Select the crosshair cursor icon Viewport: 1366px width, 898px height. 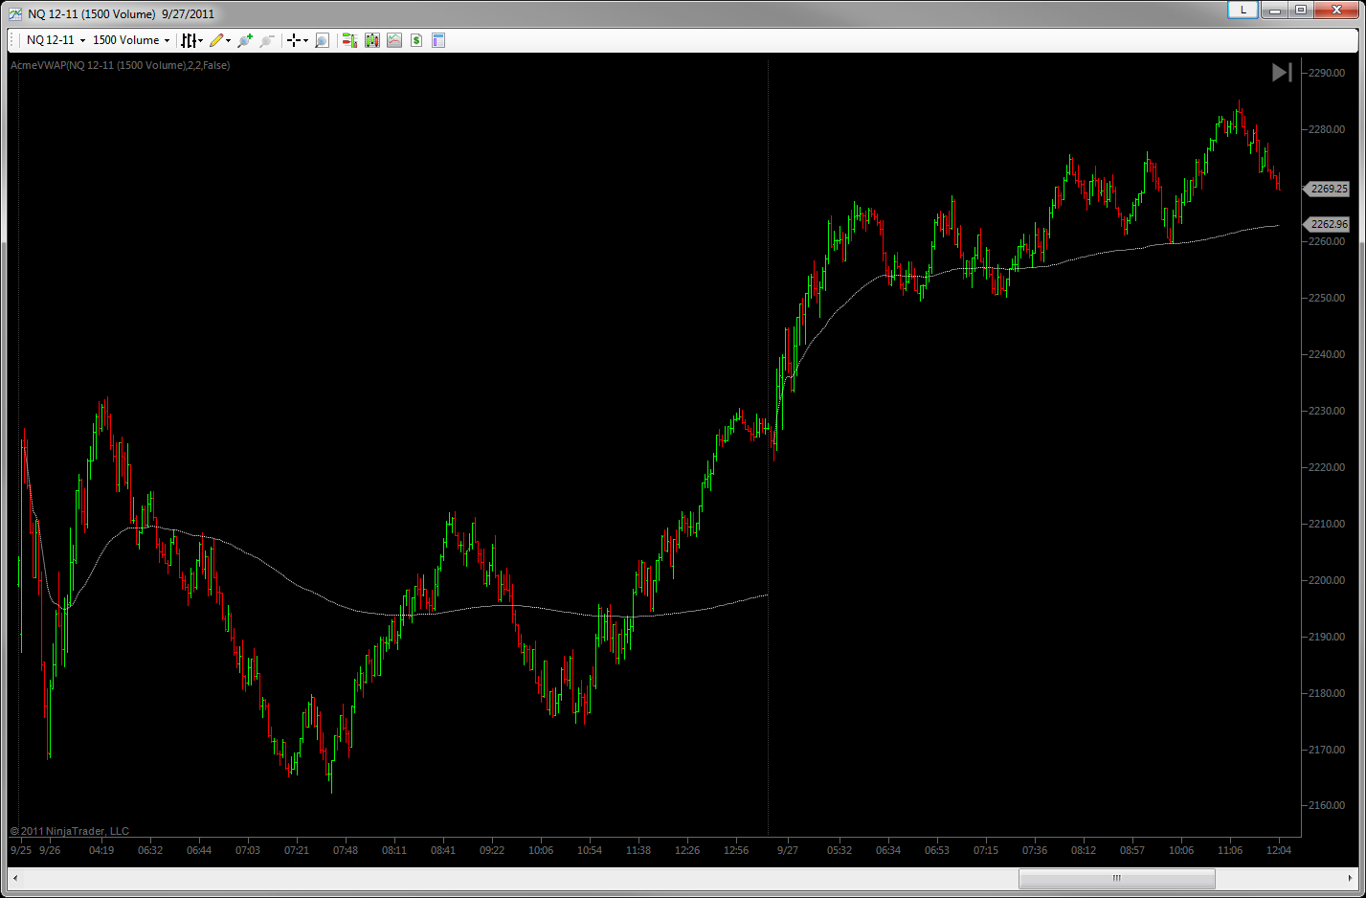[294, 40]
